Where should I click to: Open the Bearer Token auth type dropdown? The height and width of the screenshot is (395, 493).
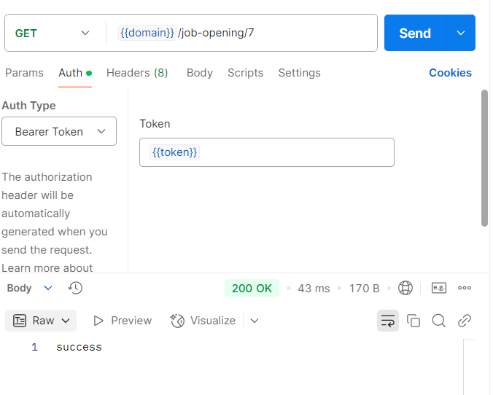pyautogui.click(x=59, y=131)
